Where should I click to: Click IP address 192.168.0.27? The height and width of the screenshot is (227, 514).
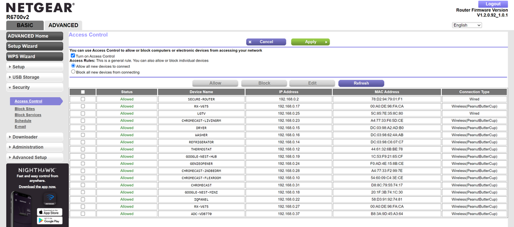pyautogui.click(x=289, y=206)
